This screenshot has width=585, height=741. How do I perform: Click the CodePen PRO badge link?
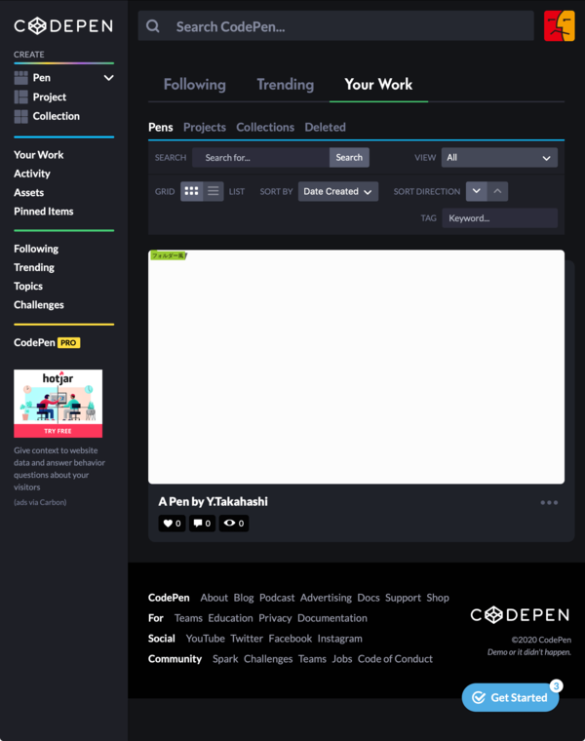pyautogui.click(x=47, y=342)
